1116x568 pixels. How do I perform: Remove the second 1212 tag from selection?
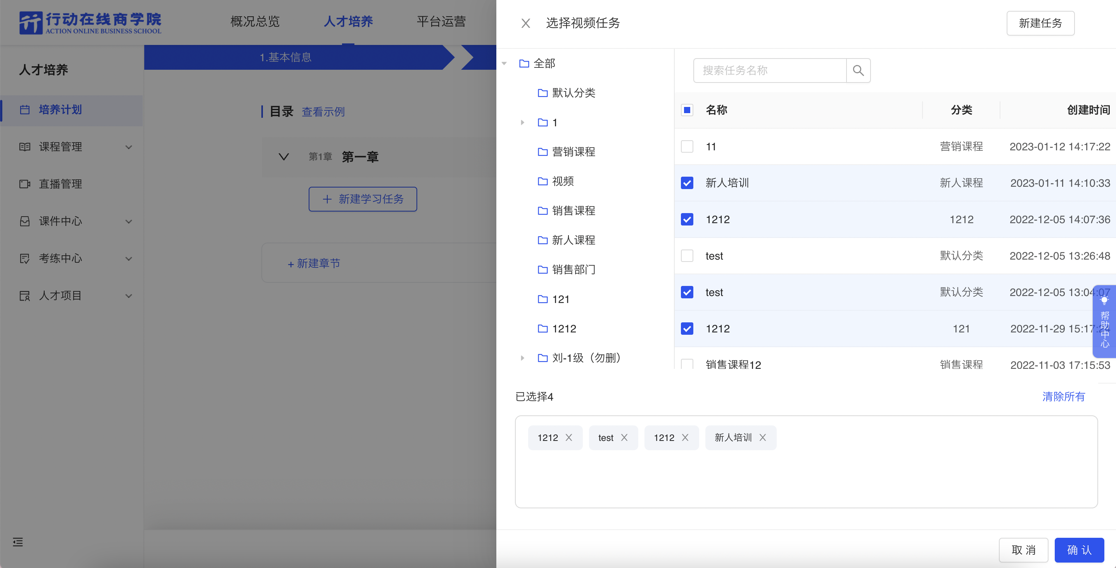click(x=685, y=438)
